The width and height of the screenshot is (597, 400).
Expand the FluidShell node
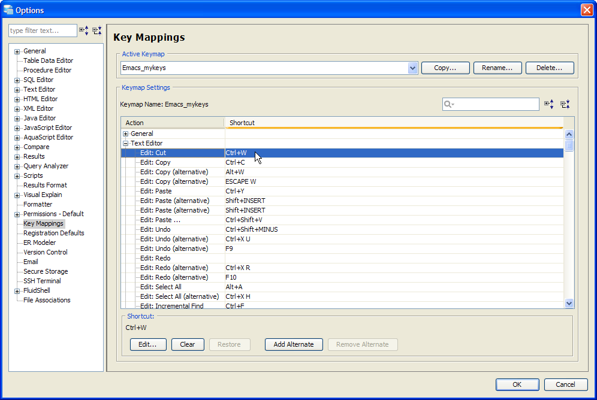(17, 291)
